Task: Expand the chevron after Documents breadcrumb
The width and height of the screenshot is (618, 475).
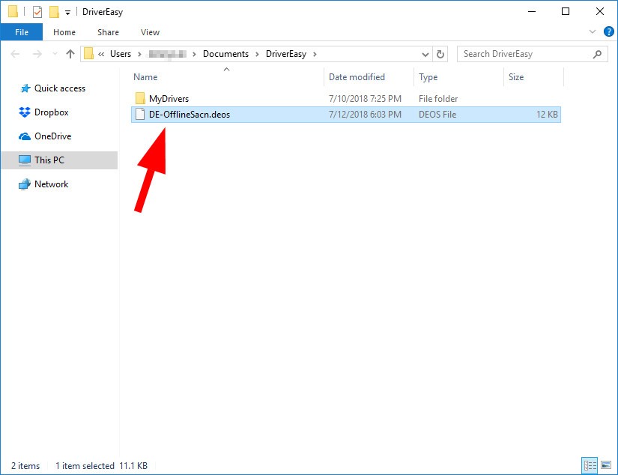Action: point(257,55)
